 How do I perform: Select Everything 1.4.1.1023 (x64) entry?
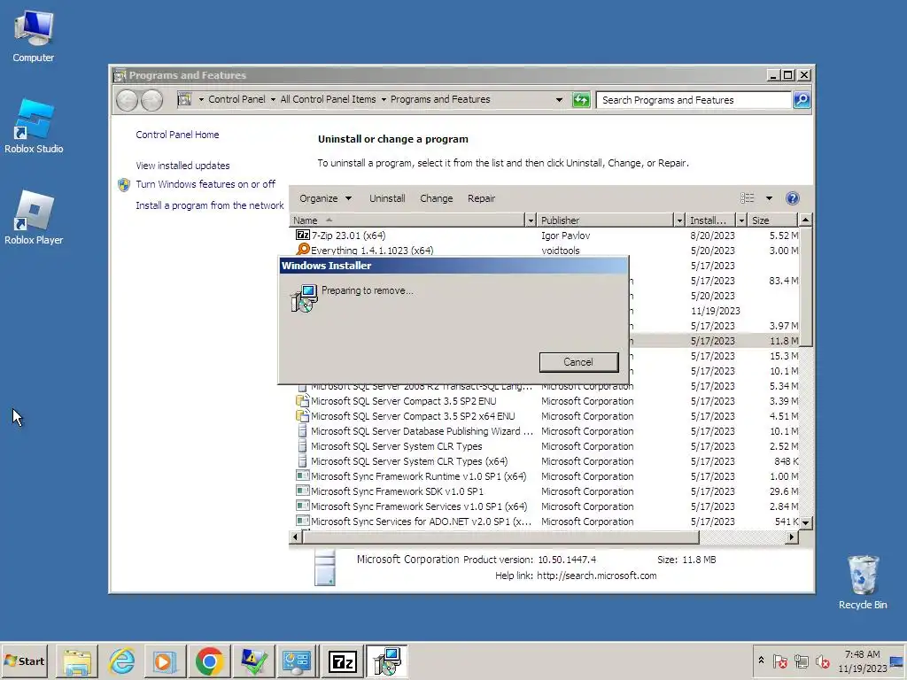[x=544, y=251]
